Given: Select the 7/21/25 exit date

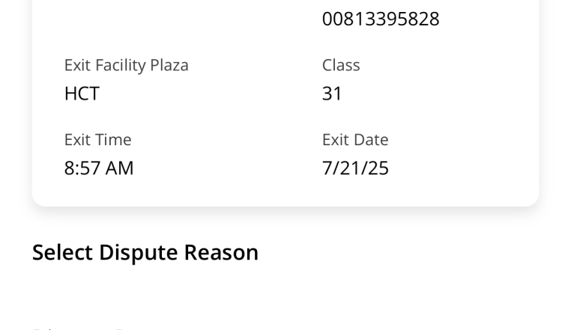Looking at the screenshot, I should 355,168.
